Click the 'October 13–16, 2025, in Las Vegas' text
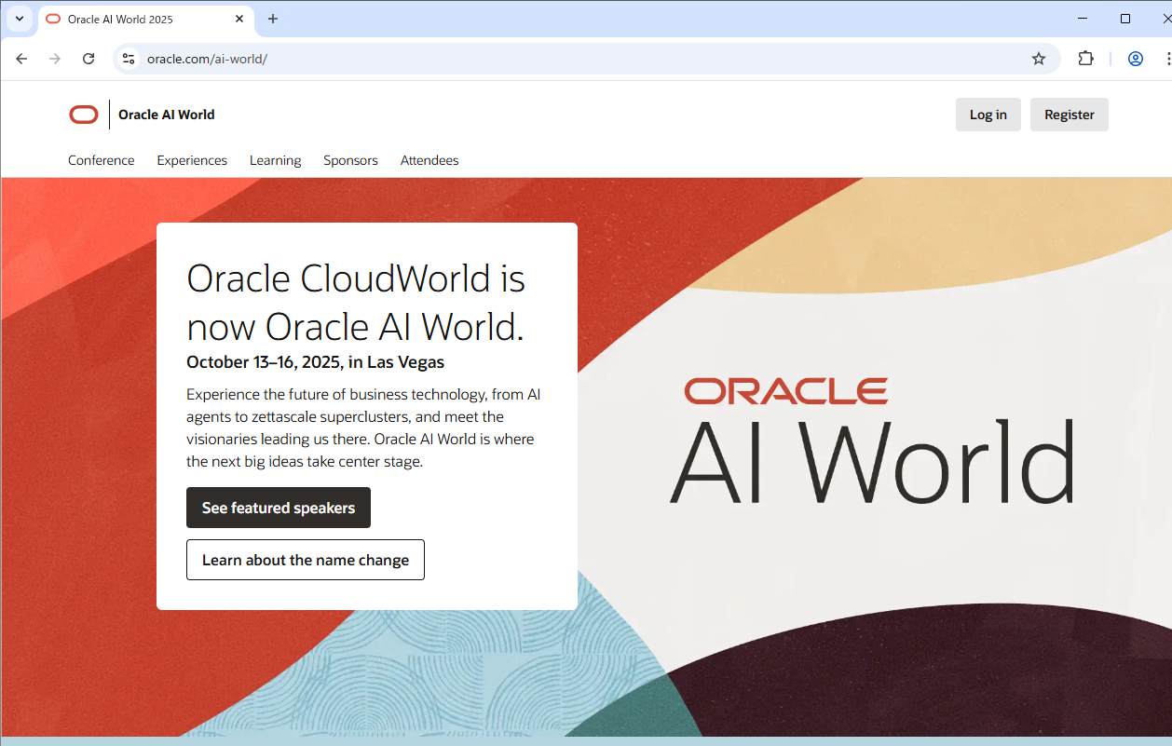 (x=315, y=362)
